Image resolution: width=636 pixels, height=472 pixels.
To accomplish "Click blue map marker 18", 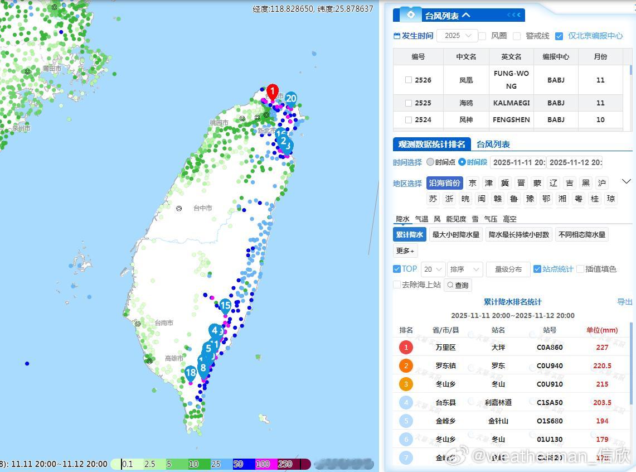I will 191,373.
